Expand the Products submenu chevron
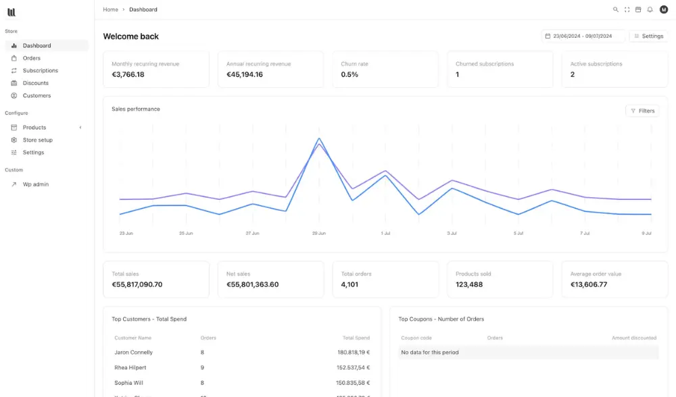676x397 pixels. tap(80, 128)
